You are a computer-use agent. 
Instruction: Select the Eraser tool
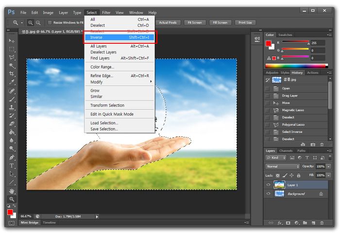pos(12,124)
